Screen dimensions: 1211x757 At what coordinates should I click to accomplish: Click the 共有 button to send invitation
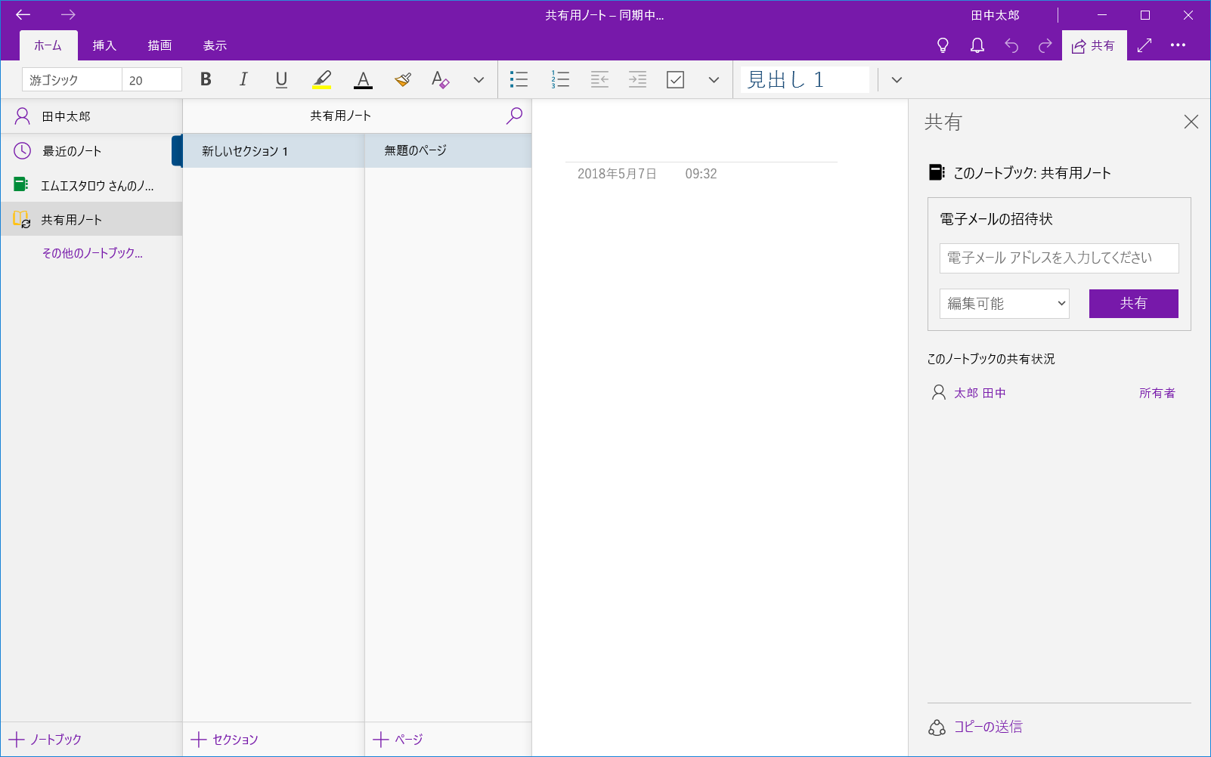tap(1133, 303)
